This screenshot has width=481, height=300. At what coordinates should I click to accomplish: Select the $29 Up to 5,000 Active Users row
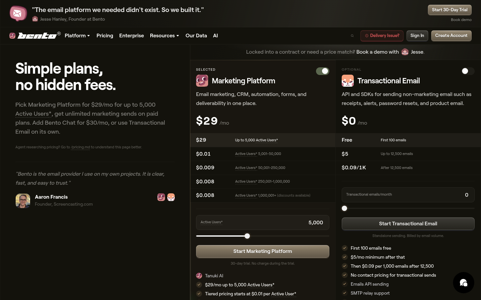(x=263, y=140)
